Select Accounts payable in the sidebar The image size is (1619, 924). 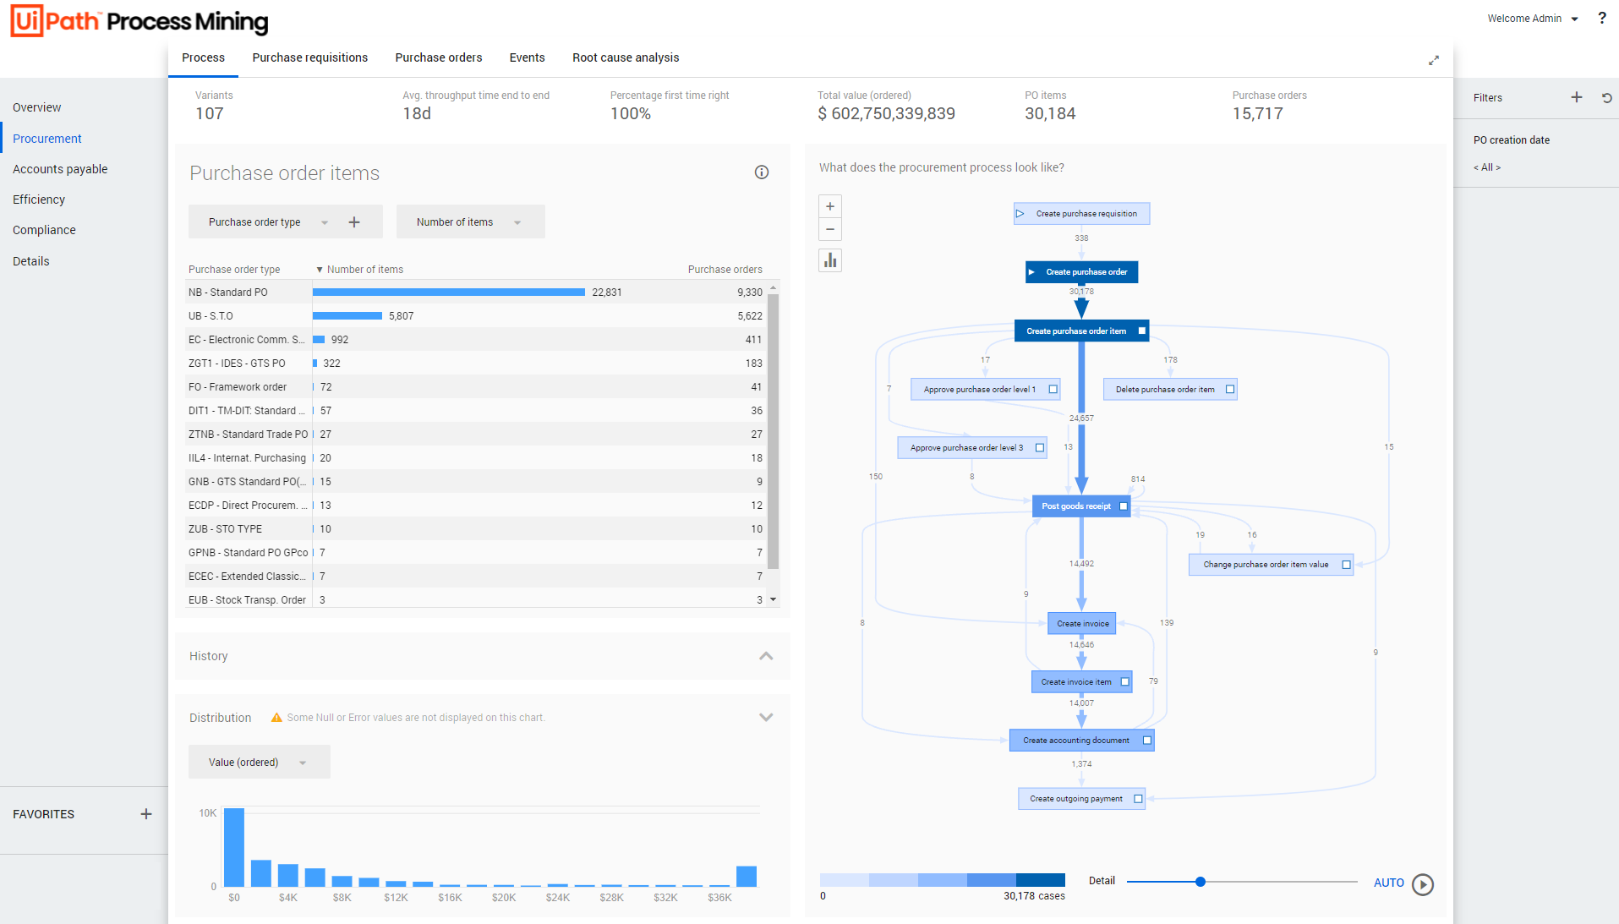pyautogui.click(x=60, y=169)
